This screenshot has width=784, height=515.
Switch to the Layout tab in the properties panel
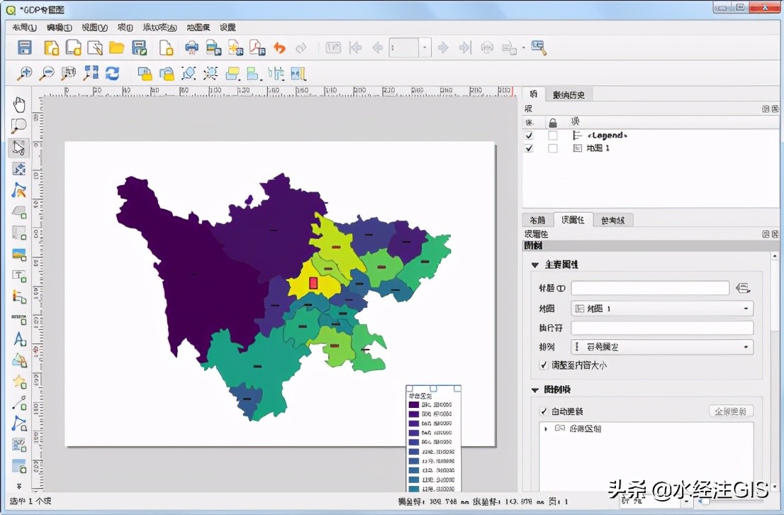pyautogui.click(x=537, y=220)
